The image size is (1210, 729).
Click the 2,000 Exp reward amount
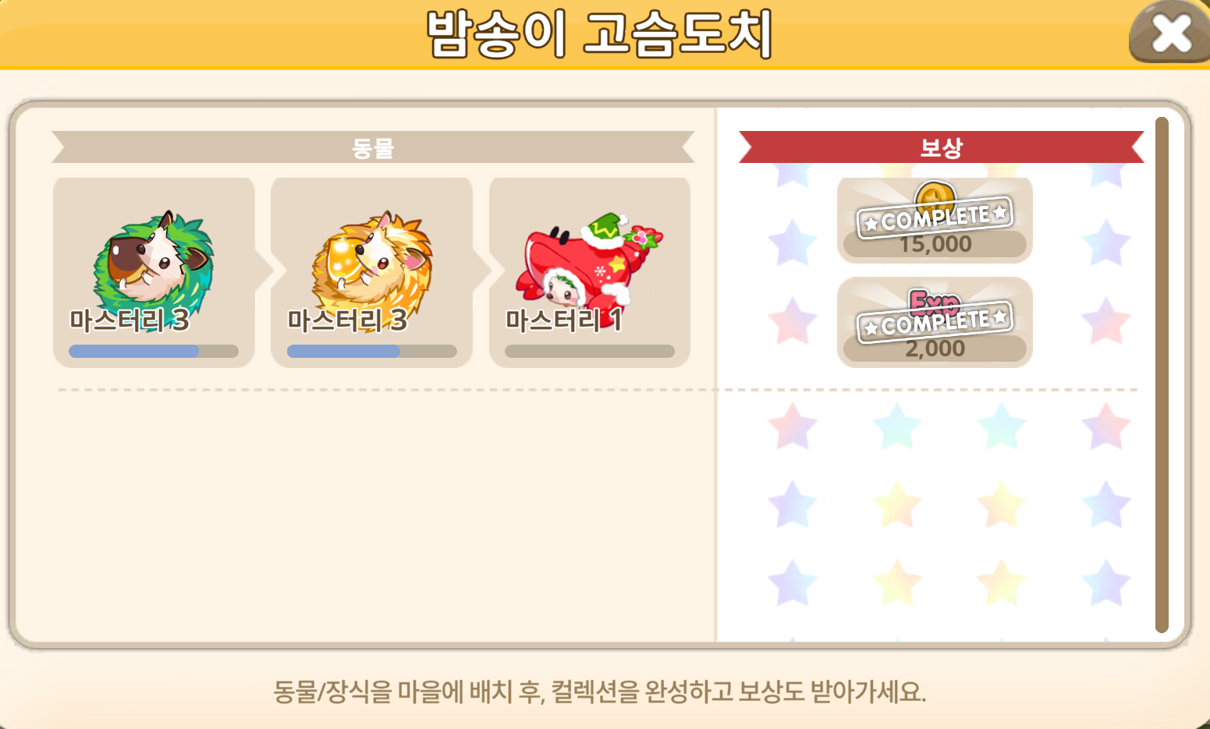(935, 349)
